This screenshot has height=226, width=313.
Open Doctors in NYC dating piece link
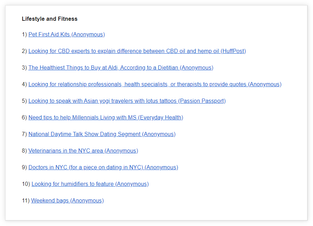click(x=103, y=168)
